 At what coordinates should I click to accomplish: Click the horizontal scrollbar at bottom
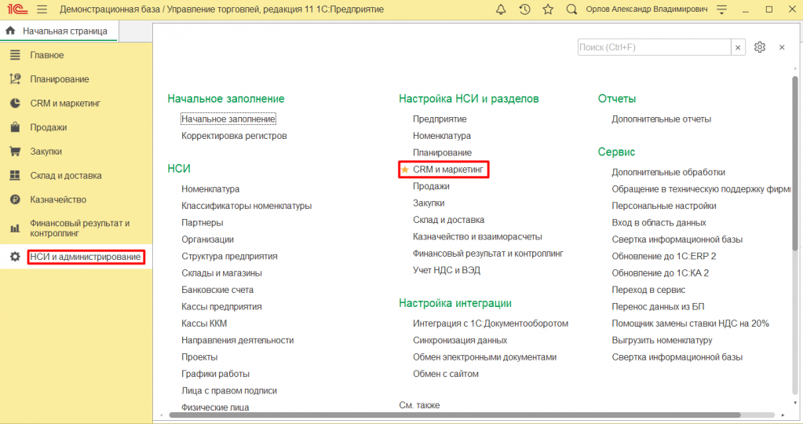(x=471, y=414)
